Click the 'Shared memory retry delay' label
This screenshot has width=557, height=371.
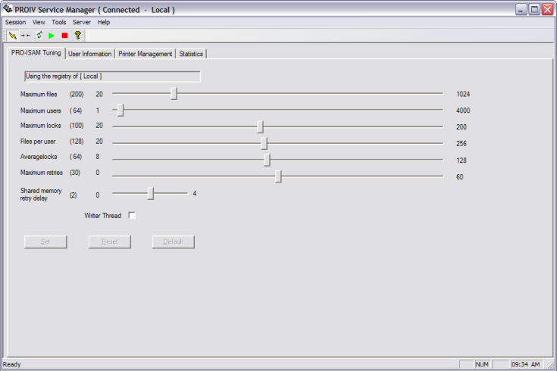(41, 194)
